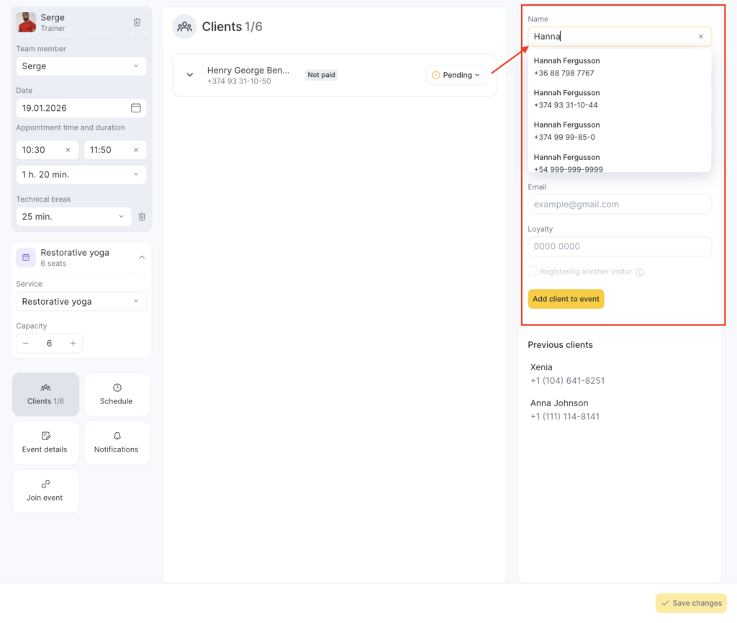
Task: Collapse the Restorative yoga section
Action: point(142,257)
